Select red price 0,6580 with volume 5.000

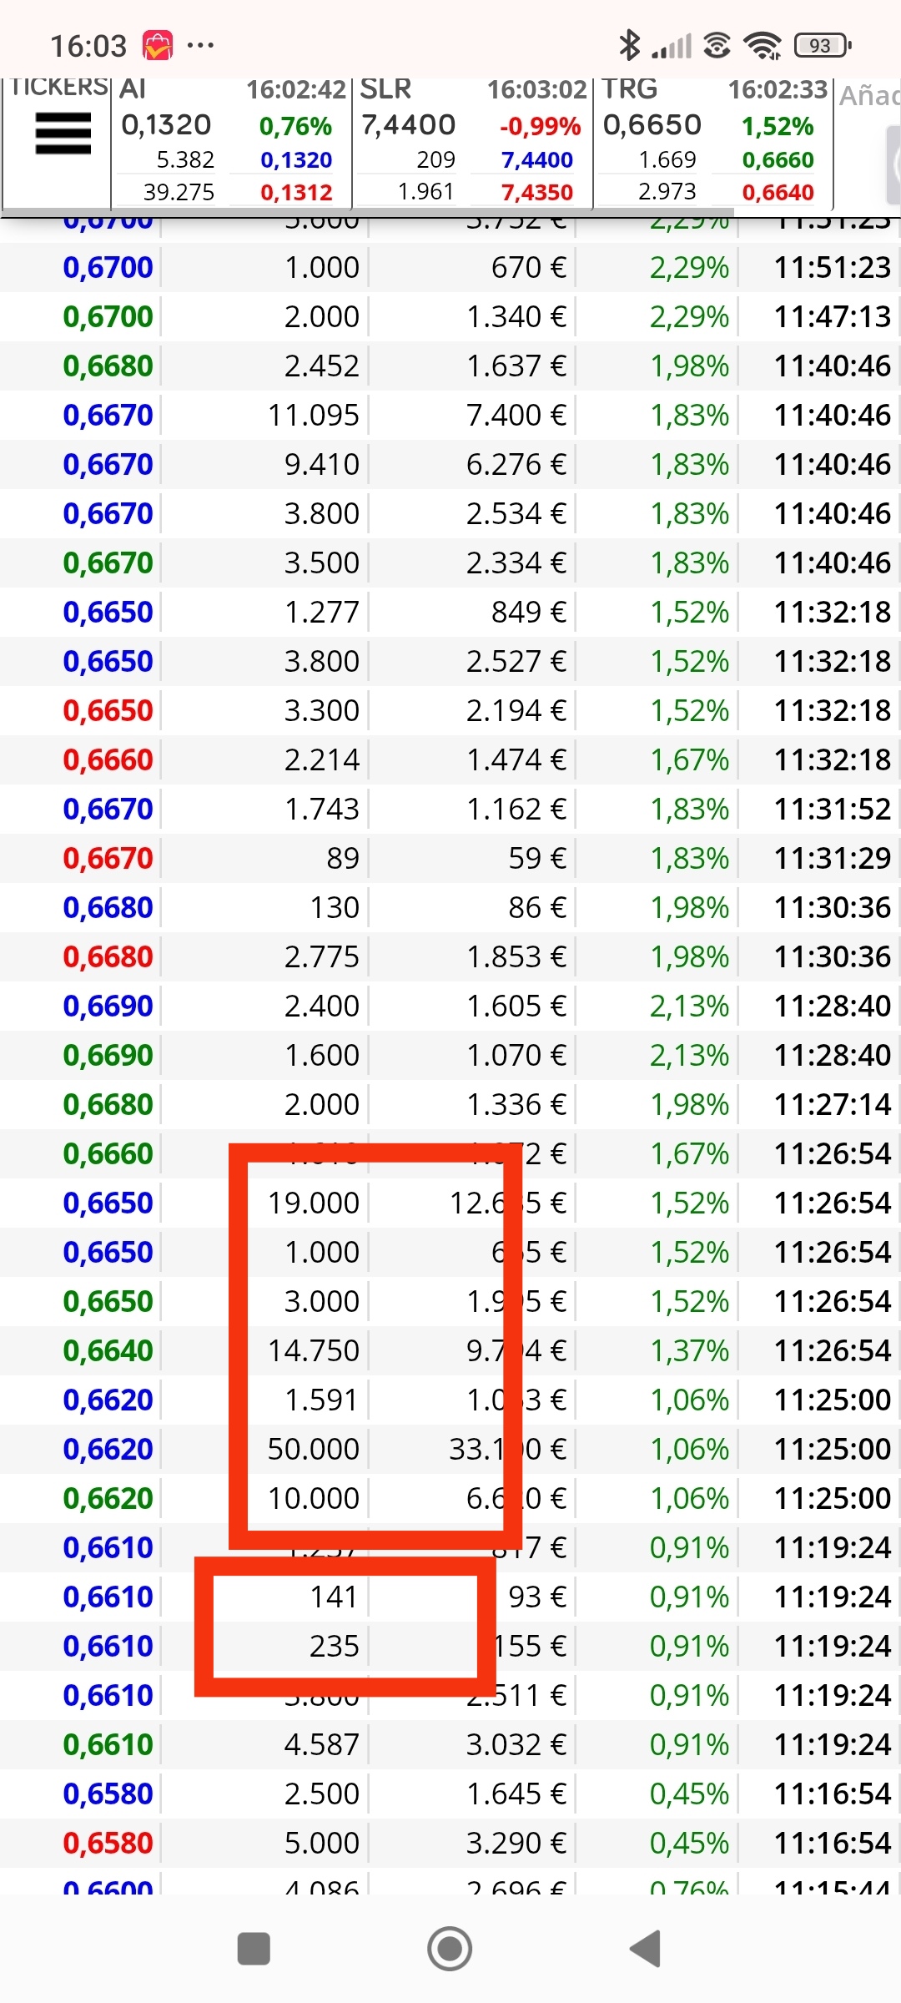click(108, 1844)
